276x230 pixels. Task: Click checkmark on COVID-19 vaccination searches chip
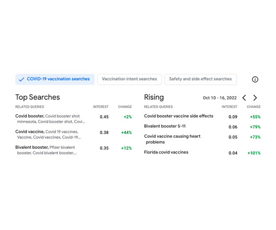pyautogui.click(x=21, y=80)
